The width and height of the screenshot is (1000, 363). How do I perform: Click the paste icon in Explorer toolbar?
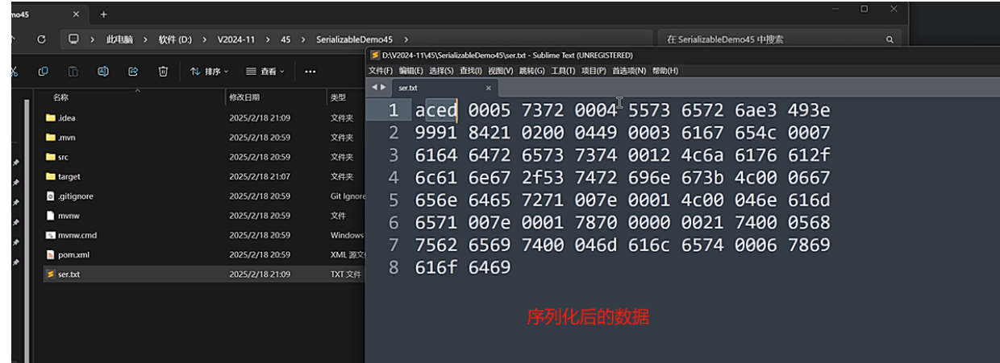coord(73,71)
